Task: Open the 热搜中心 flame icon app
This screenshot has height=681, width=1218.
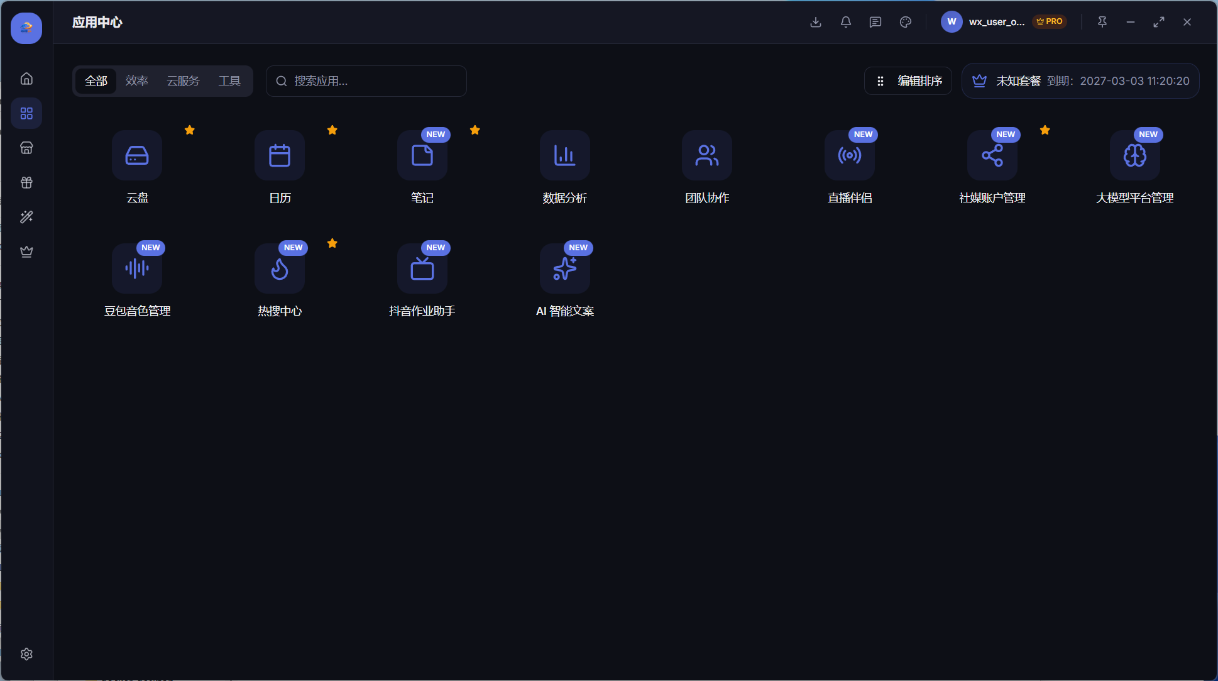Action: 280,269
